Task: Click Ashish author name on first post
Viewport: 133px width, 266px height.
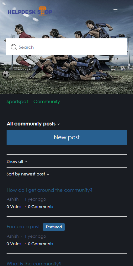Action: [13, 199]
